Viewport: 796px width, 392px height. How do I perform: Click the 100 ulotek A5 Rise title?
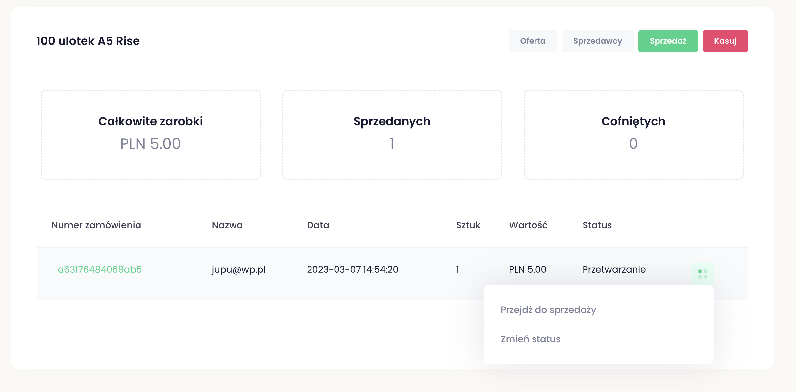pos(88,41)
